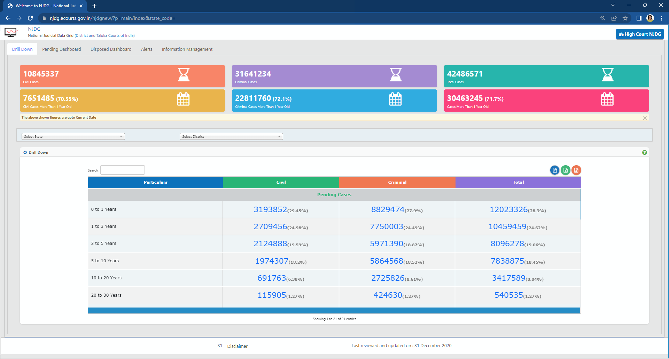669x359 pixels.
Task: Open the Disposed Dashboard tab
Action: [x=111, y=49]
